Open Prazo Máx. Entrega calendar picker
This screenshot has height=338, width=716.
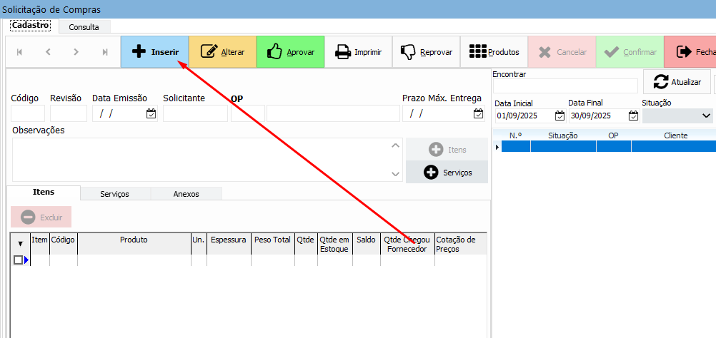pos(478,113)
